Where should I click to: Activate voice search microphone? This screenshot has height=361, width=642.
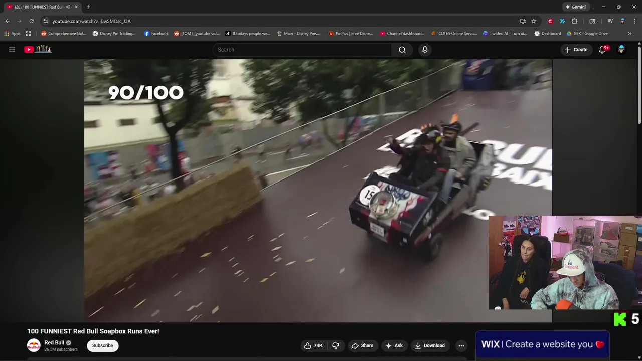(425, 50)
